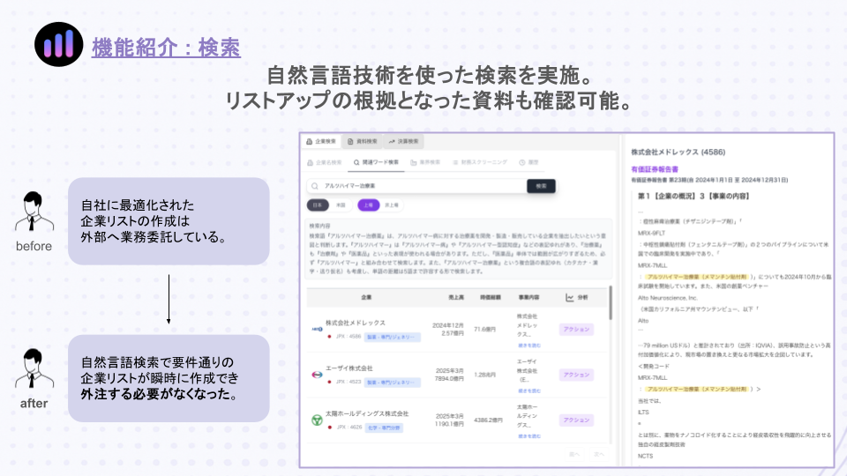Toggle the 米国 country filter
The width and height of the screenshot is (847, 476).
(x=341, y=205)
